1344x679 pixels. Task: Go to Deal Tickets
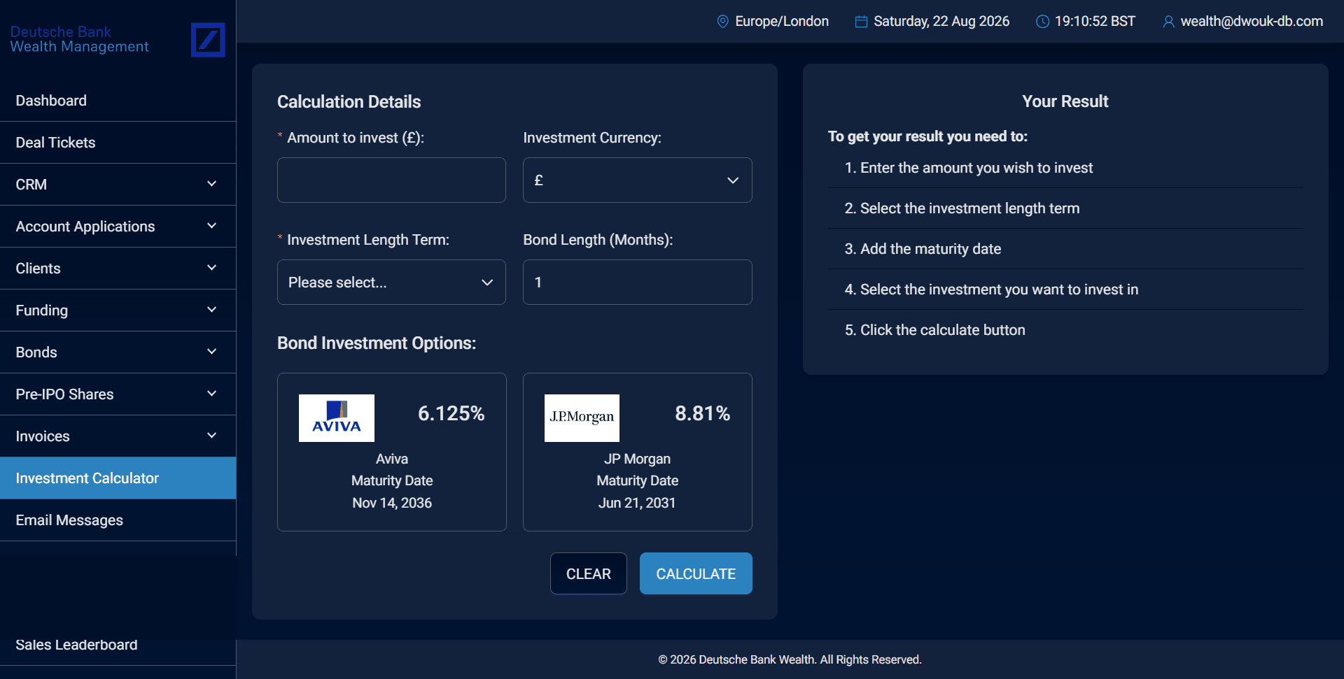pos(118,143)
